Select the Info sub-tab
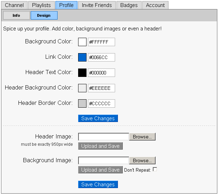 tap(16, 15)
